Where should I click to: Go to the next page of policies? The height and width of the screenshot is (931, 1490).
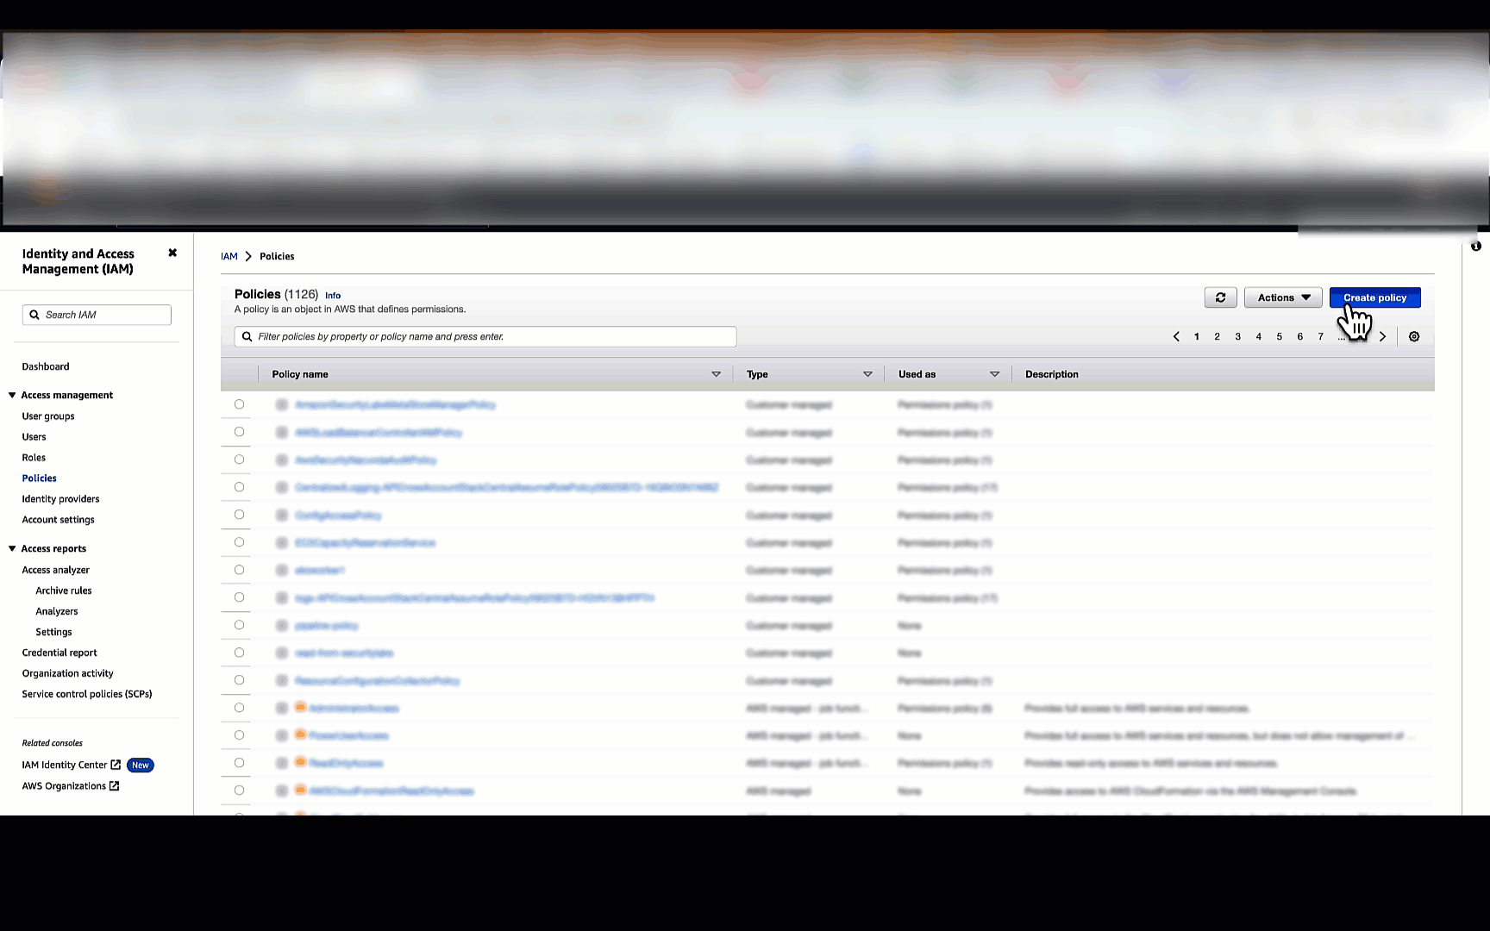pyautogui.click(x=1382, y=336)
